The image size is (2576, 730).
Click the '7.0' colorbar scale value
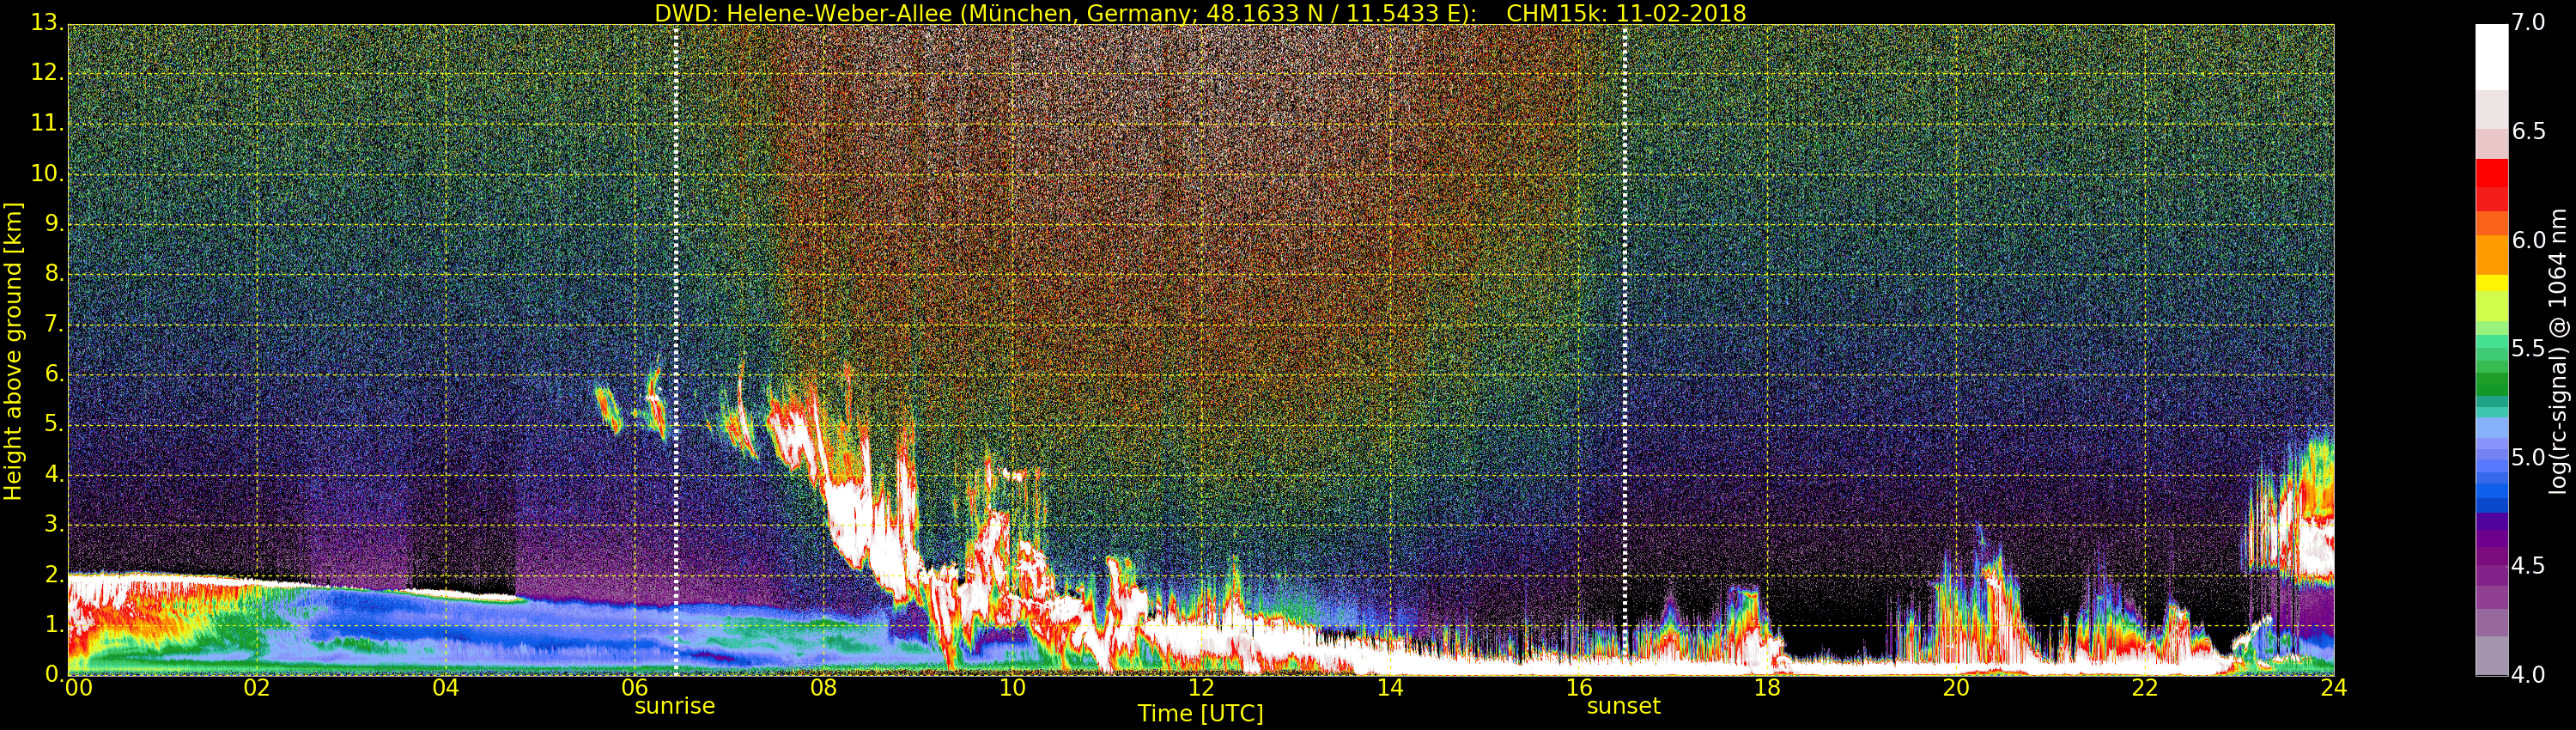[x=2528, y=22]
